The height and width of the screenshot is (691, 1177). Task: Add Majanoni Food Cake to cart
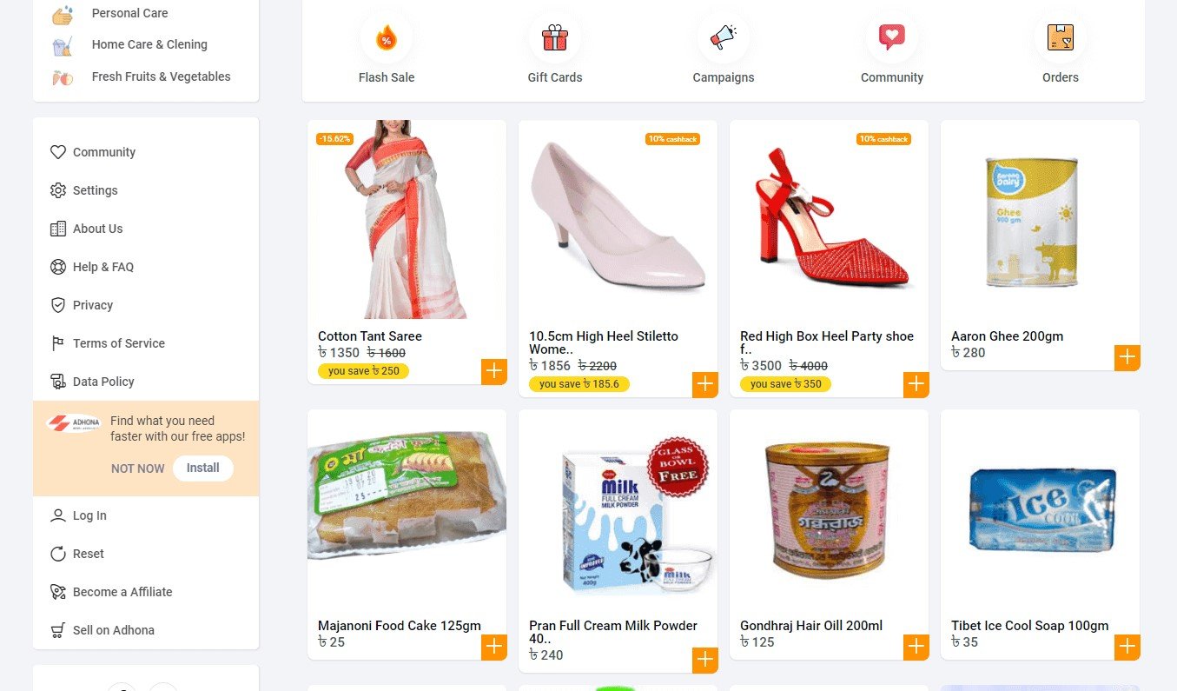494,647
